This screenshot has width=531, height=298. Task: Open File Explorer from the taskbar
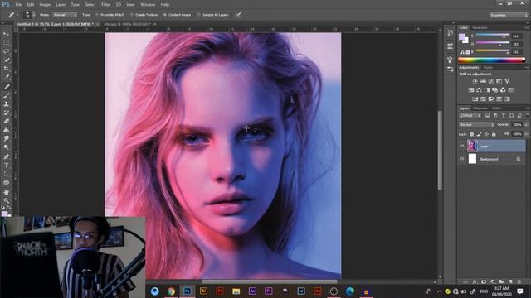(236, 291)
